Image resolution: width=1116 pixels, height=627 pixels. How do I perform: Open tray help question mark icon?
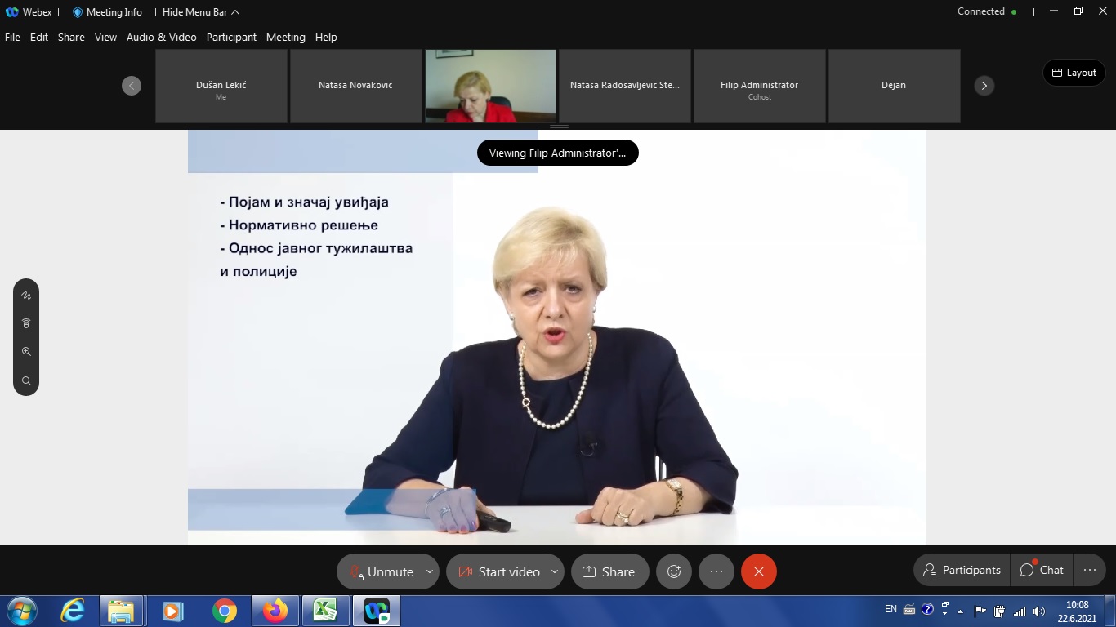coord(927,609)
